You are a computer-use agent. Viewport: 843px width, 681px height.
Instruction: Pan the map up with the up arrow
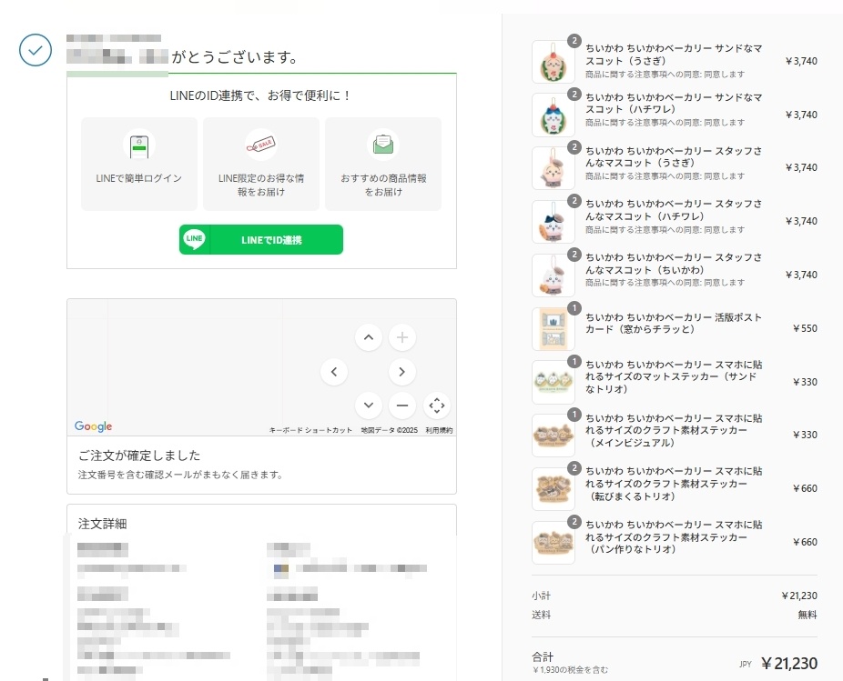point(369,337)
